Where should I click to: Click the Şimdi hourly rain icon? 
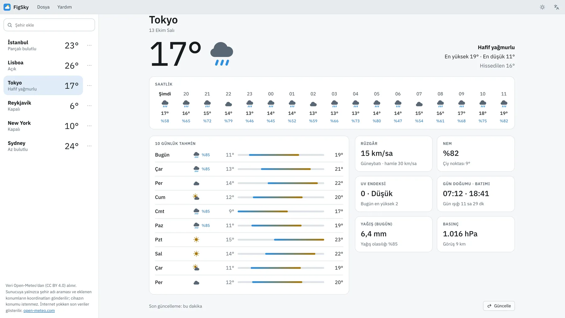tap(165, 104)
